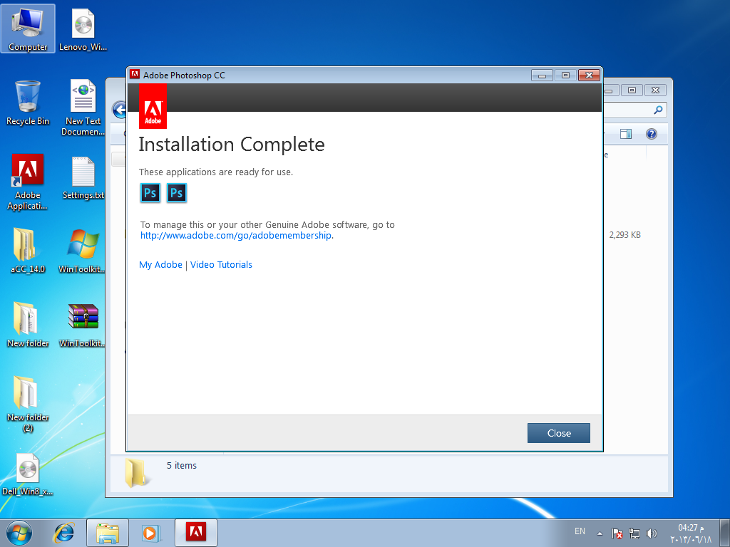Close the Adobe Photoshop CC window

[x=589, y=75]
